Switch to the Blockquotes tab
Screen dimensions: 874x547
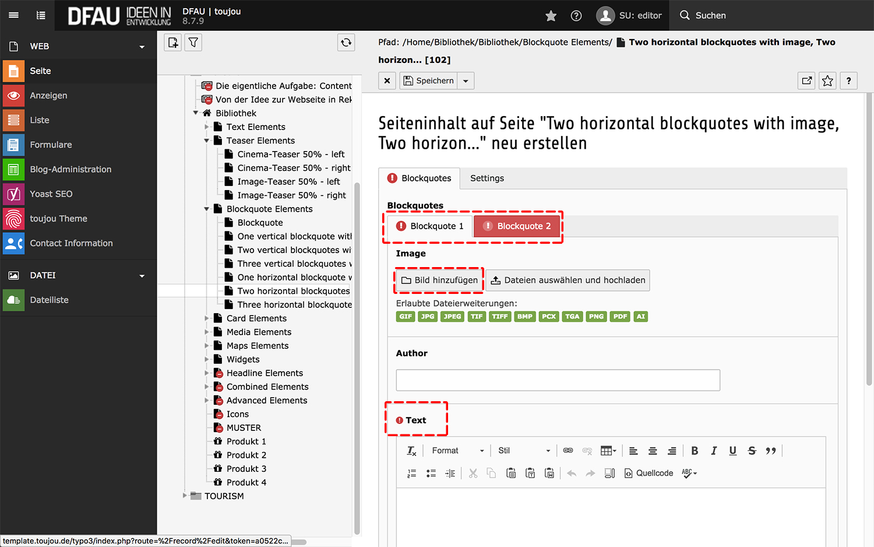[420, 178]
